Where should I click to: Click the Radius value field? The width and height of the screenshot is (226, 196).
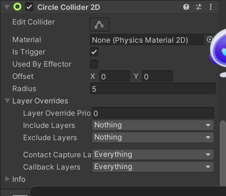[153, 89]
